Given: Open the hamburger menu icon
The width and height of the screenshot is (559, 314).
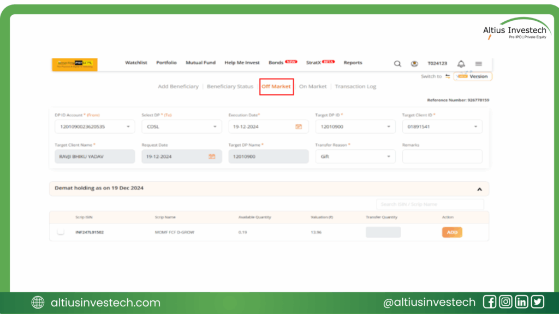Looking at the screenshot, I should [x=479, y=63].
